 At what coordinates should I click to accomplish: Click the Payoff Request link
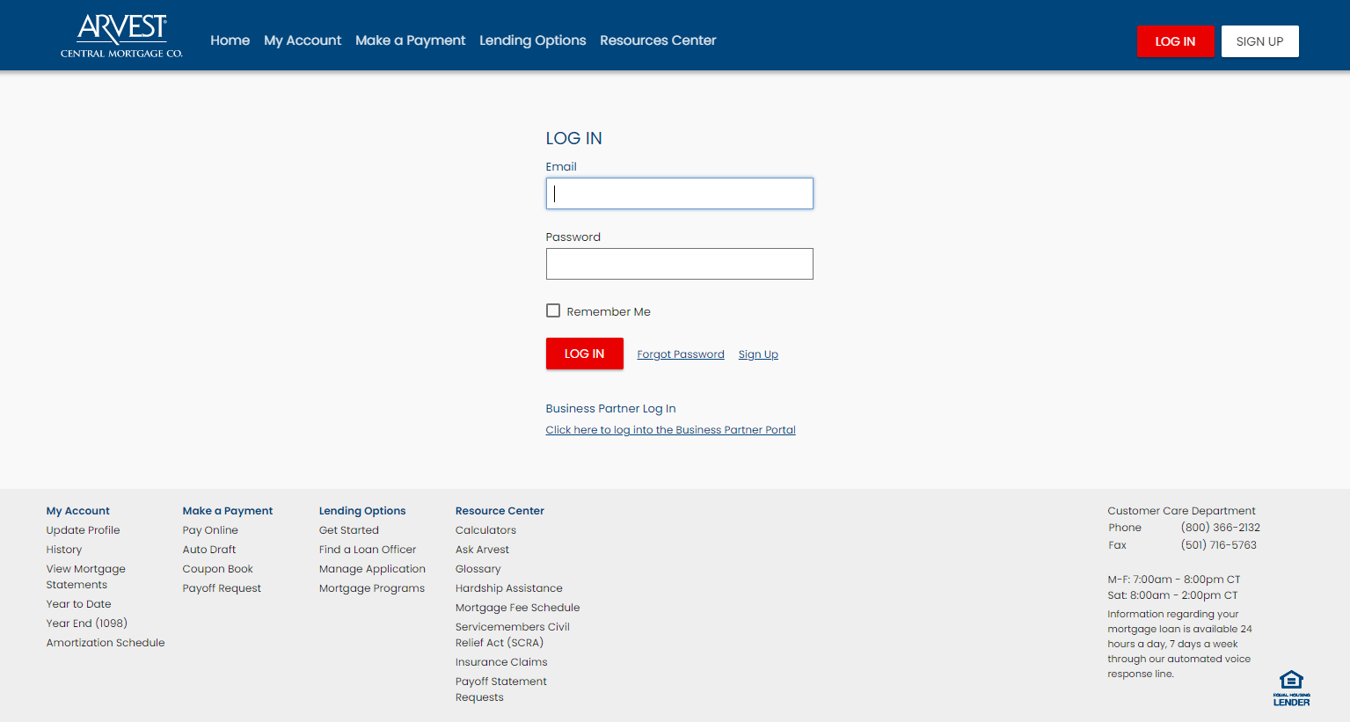click(x=222, y=587)
